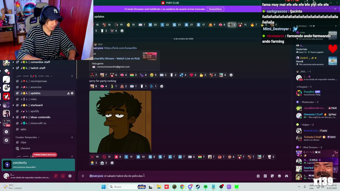The width and height of the screenshot is (340, 191).
Task: Open server with shovel icon
Action: [6, 79]
